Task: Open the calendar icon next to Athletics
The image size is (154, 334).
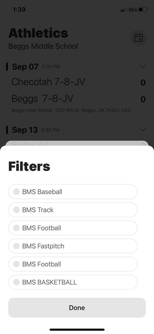Action: tap(139, 38)
